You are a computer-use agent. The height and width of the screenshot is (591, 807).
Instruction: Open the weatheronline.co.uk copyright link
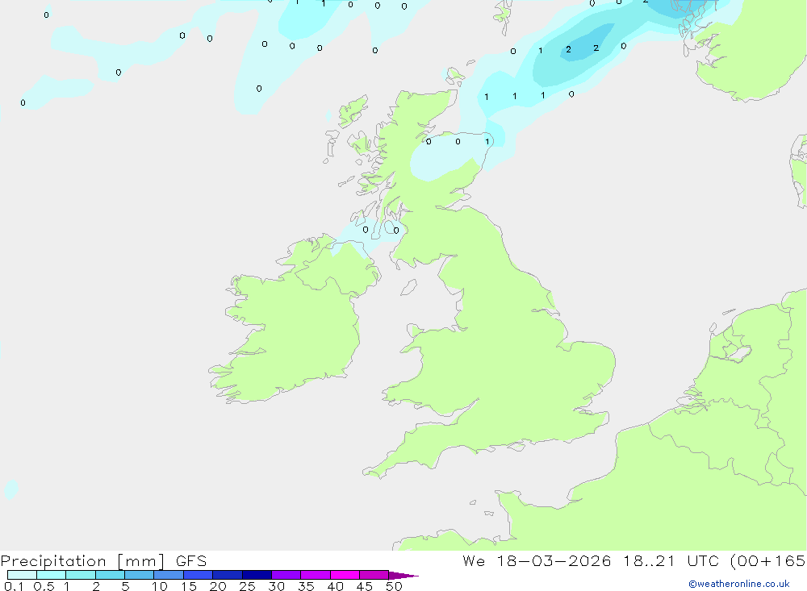(738, 584)
